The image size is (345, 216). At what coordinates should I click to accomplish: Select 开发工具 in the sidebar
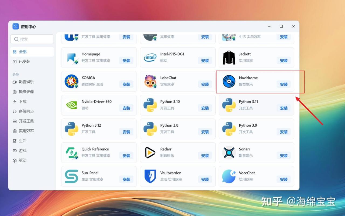point(32,121)
